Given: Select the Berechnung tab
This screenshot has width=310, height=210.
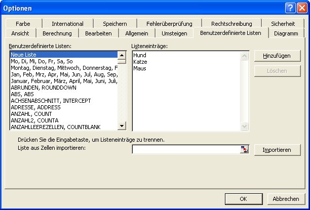Looking at the screenshot, I should coord(57,33).
